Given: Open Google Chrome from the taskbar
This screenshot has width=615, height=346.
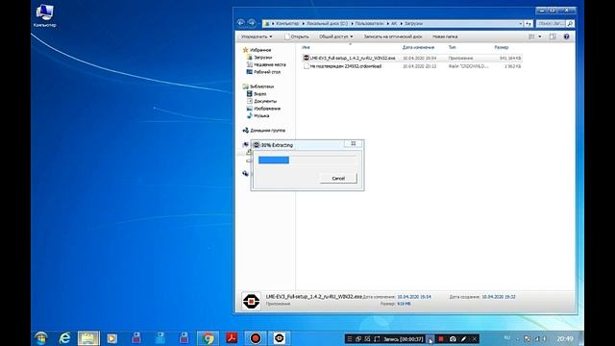Looking at the screenshot, I should click(208, 338).
